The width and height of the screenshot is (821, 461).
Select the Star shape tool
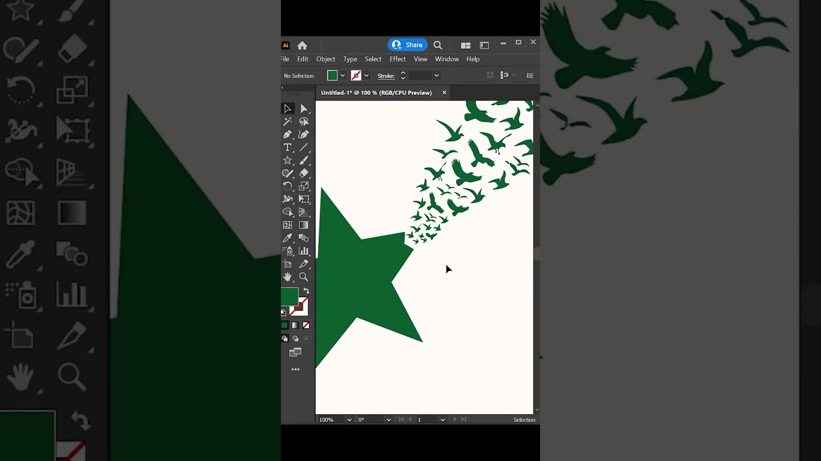(x=288, y=160)
